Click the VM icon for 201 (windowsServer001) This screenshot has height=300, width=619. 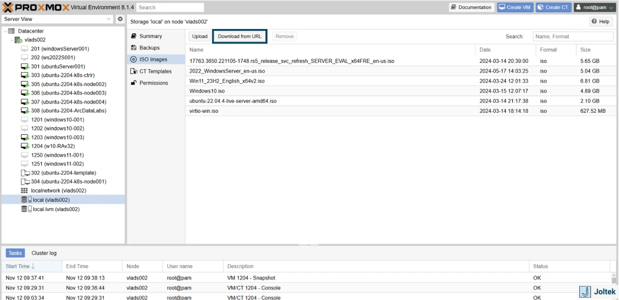click(x=25, y=49)
